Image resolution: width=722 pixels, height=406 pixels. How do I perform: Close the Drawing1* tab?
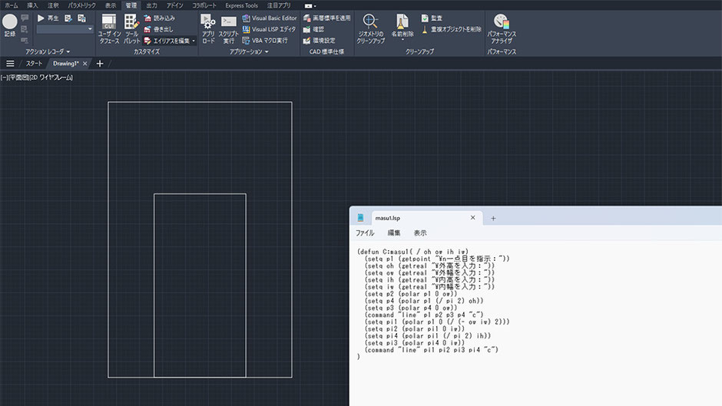[x=84, y=64]
